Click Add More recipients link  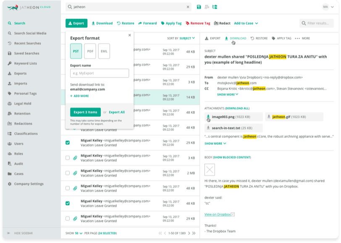pos(79,96)
